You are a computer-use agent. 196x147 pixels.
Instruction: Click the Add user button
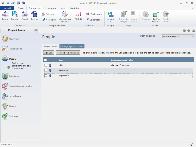tap(49, 53)
